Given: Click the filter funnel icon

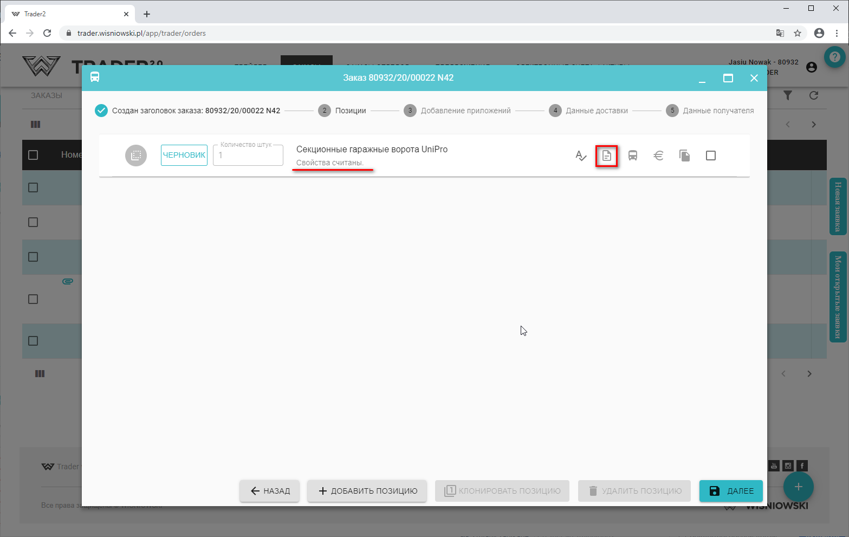Looking at the screenshot, I should 788,95.
